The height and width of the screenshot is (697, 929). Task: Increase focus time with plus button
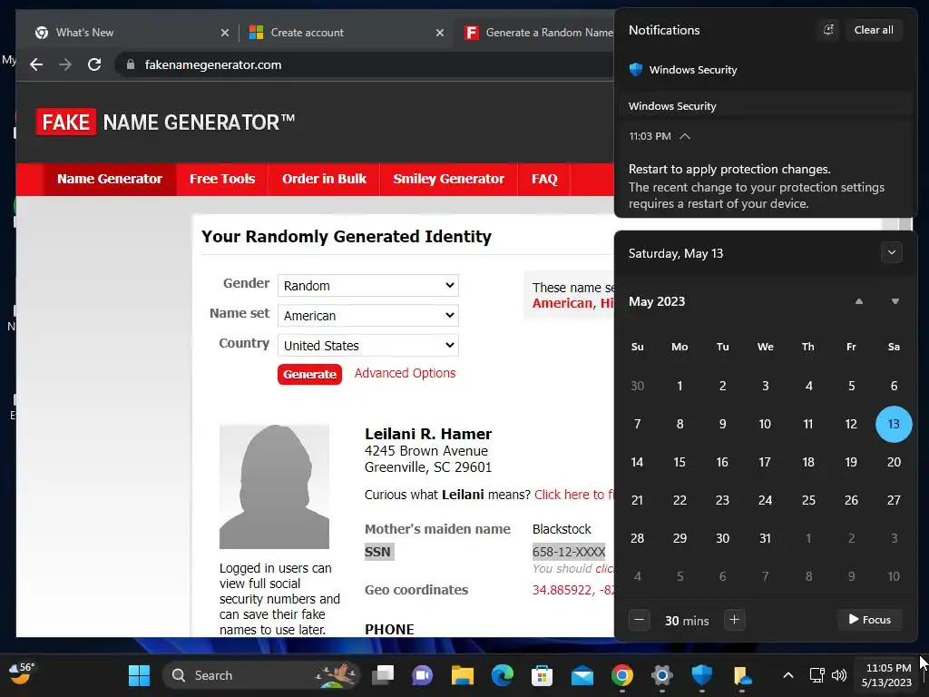click(734, 620)
